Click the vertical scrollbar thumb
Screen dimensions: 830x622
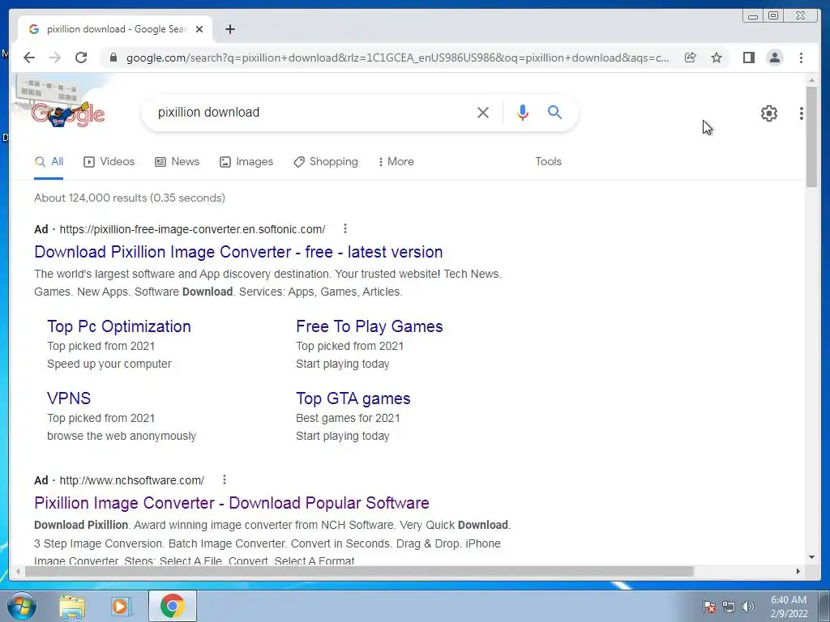[x=811, y=136]
